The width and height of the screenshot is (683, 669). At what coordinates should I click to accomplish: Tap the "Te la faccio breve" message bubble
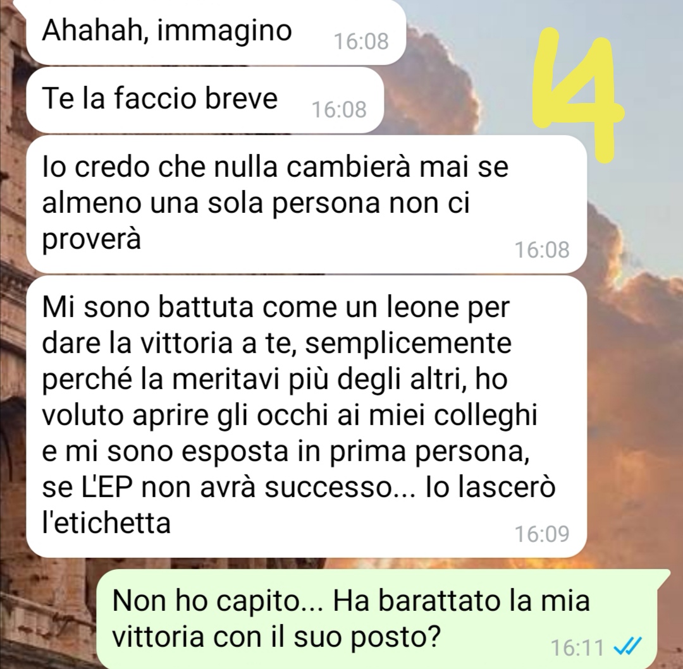205,100
